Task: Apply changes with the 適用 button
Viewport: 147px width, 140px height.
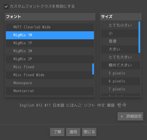Action: 73,132
